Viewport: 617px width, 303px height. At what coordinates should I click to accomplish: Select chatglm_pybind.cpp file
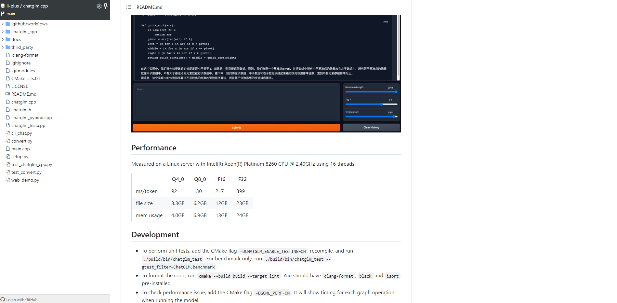click(32, 117)
